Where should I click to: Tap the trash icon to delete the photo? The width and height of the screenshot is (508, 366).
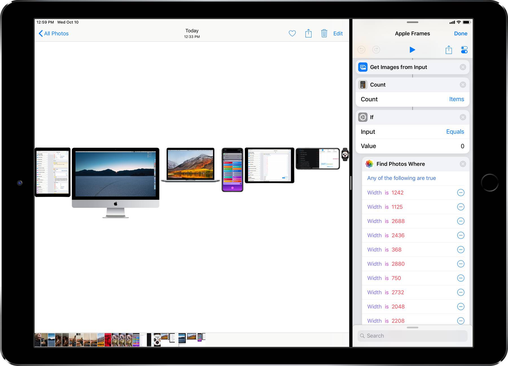[x=324, y=33]
